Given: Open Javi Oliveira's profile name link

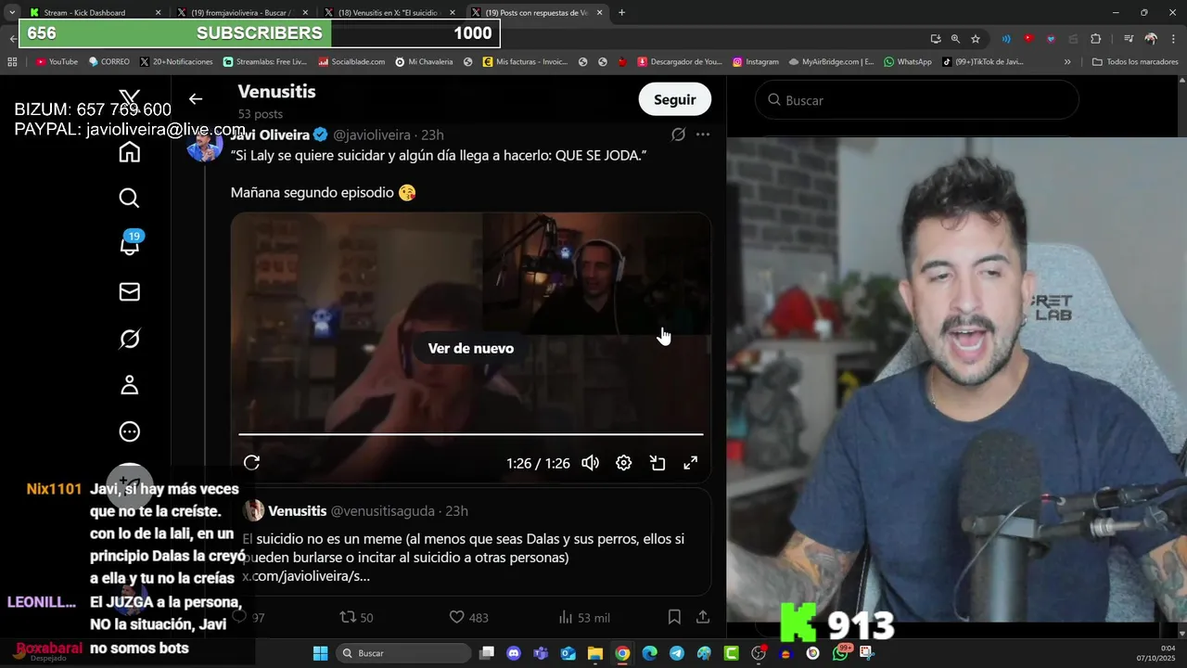Looking at the screenshot, I should coord(271,135).
